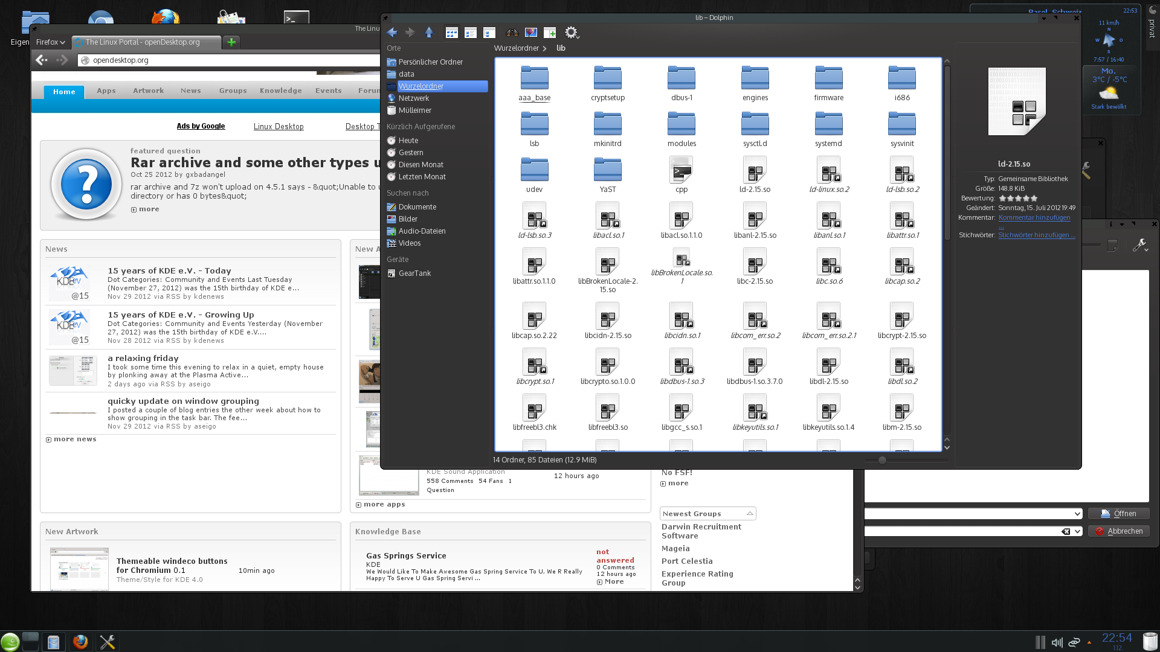The width and height of the screenshot is (1160, 652).
Task: Select the modules folder icon
Action: point(681,124)
